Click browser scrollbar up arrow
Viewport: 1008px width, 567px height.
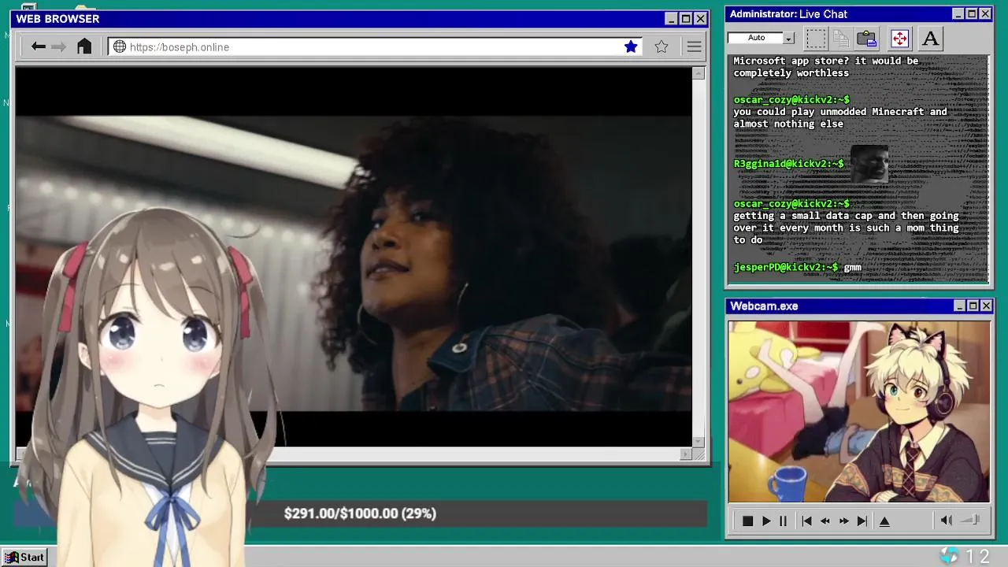click(699, 73)
